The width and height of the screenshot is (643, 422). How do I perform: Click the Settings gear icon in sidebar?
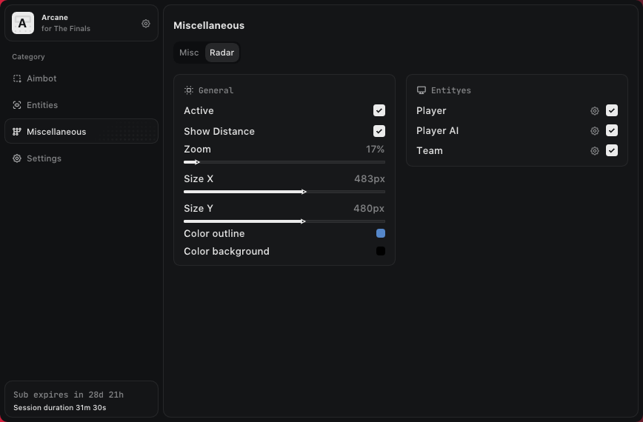tap(17, 158)
